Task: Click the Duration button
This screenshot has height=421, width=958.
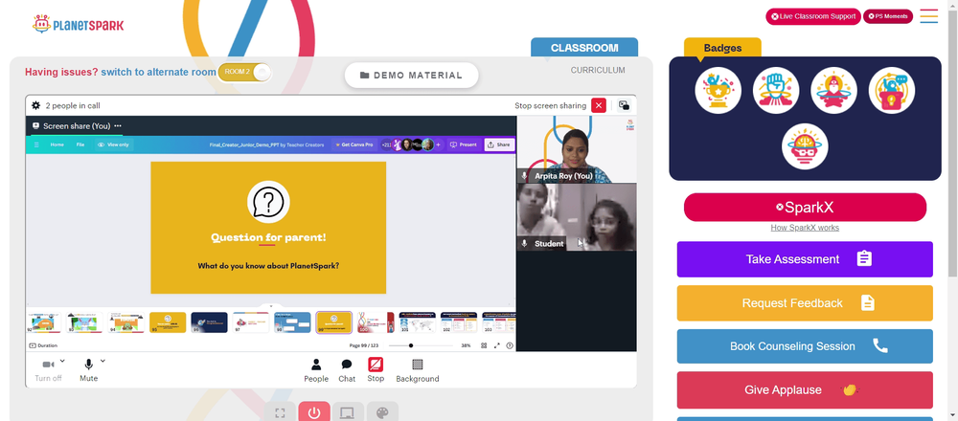Action: point(43,345)
